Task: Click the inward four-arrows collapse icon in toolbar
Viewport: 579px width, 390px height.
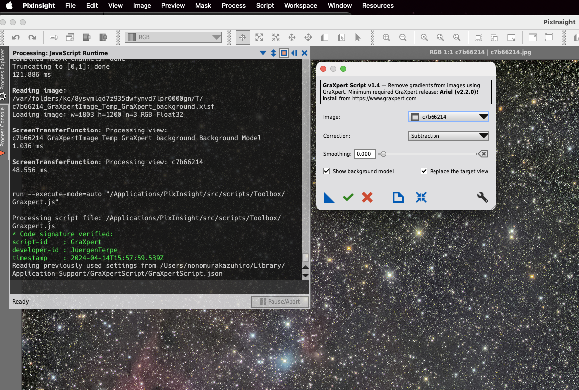Action: pos(276,37)
